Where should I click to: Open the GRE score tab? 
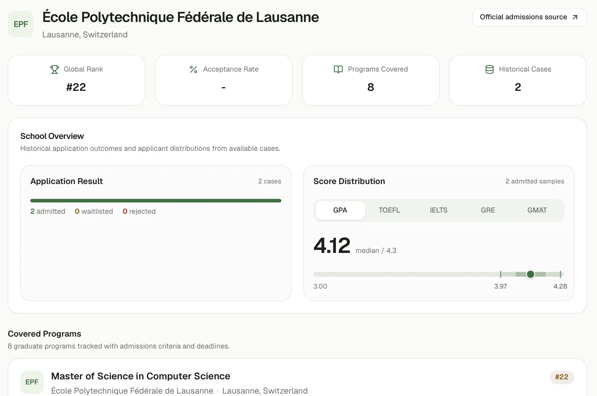point(488,210)
